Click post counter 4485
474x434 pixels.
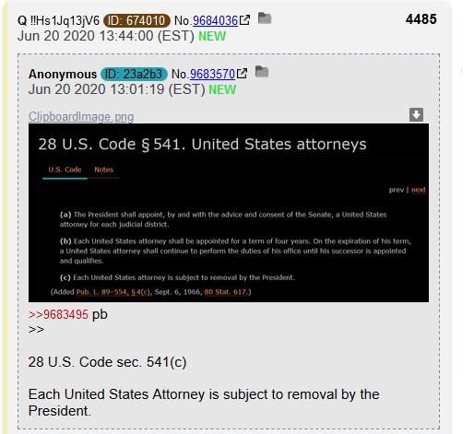[421, 19]
